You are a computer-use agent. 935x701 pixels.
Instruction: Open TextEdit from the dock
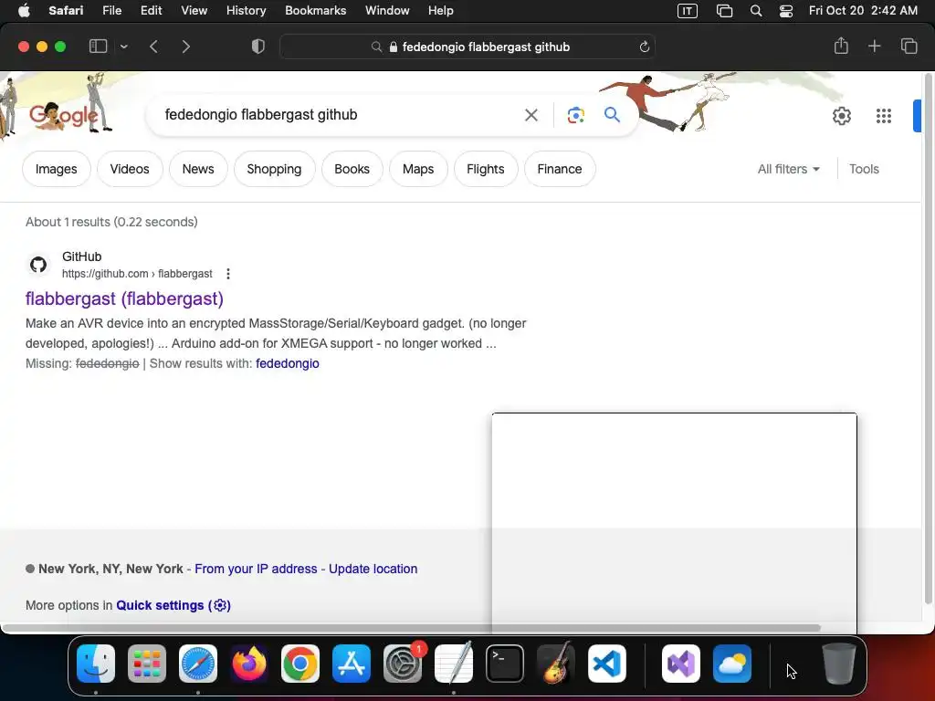tap(454, 664)
